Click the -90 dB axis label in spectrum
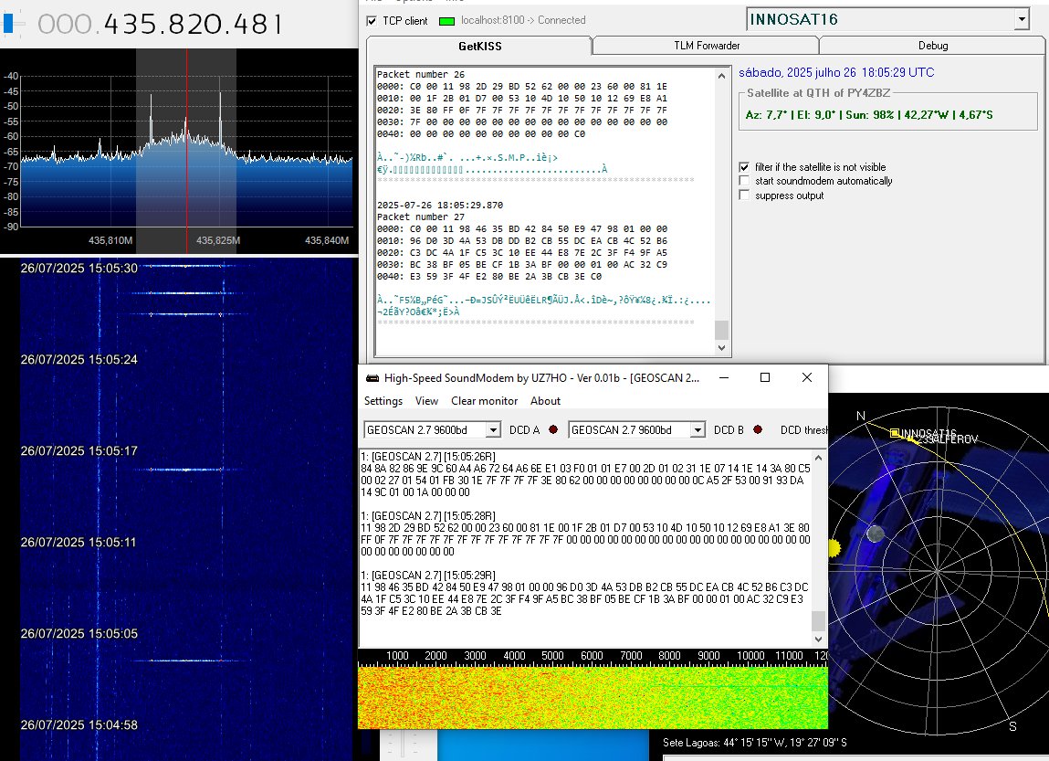The height and width of the screenshot is (761, 1049). pyautogui.click(x=11, y=227)
